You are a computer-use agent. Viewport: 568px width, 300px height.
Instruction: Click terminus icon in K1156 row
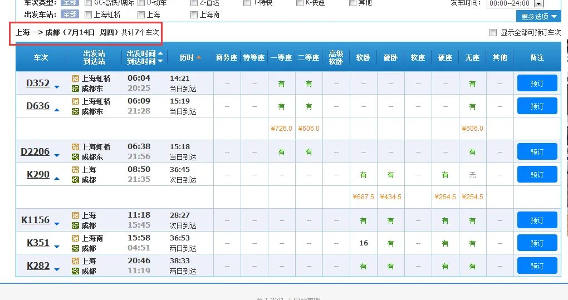point(75,225)
